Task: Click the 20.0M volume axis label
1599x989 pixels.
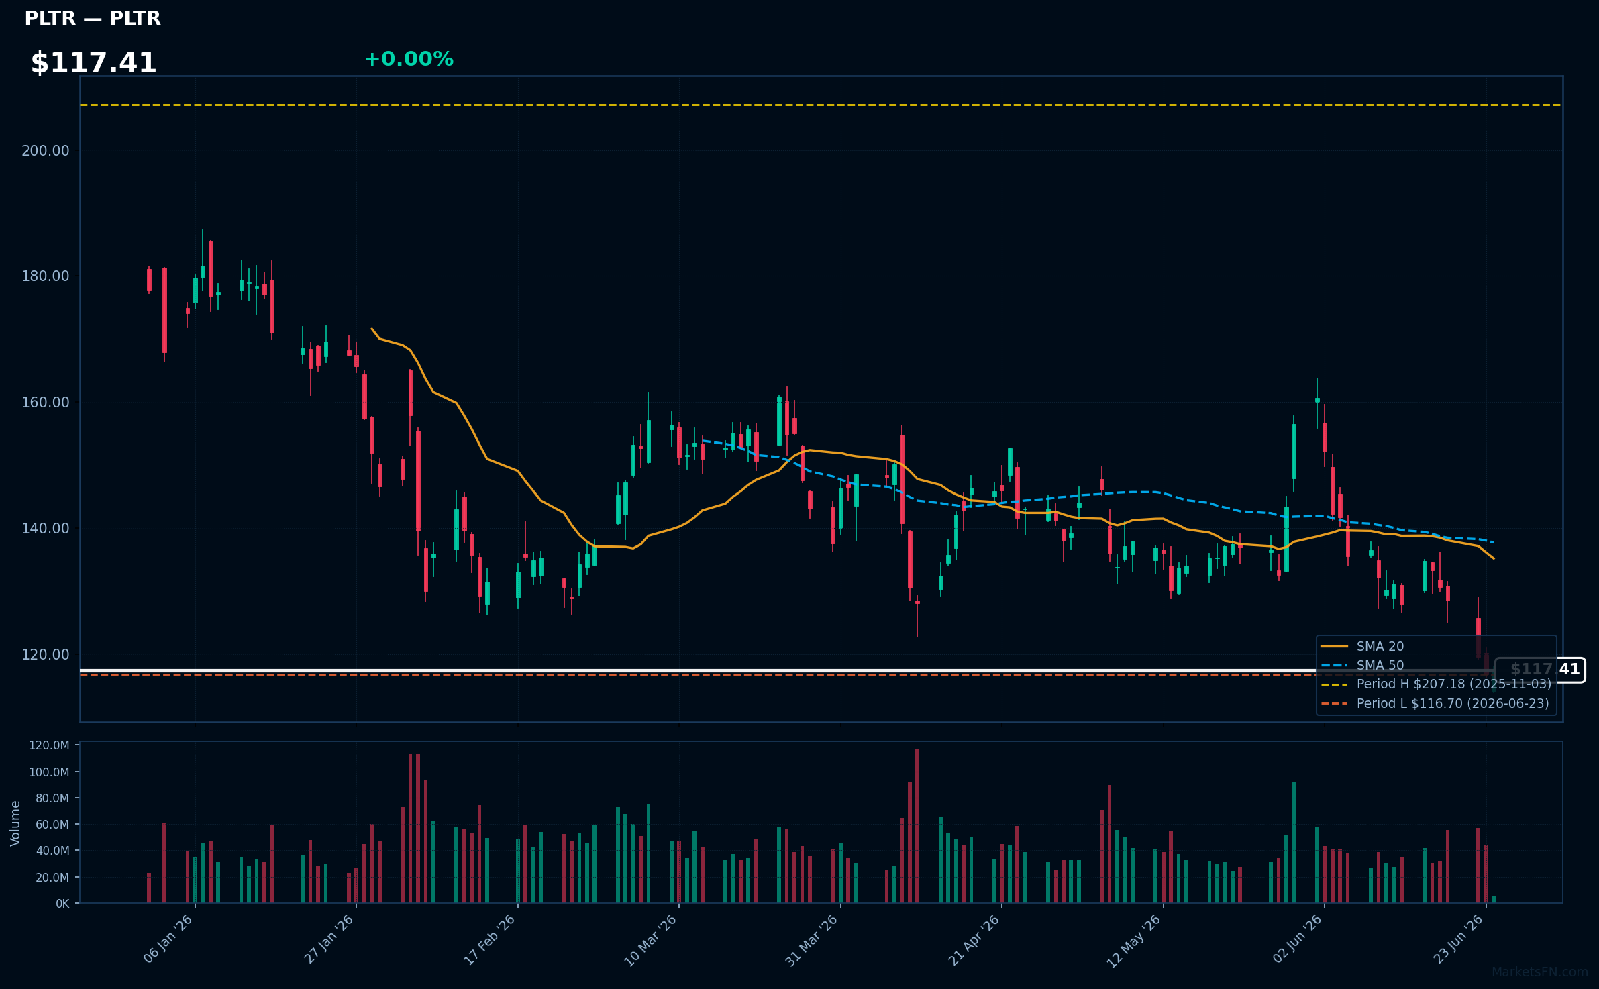Action: pos(52,877)
